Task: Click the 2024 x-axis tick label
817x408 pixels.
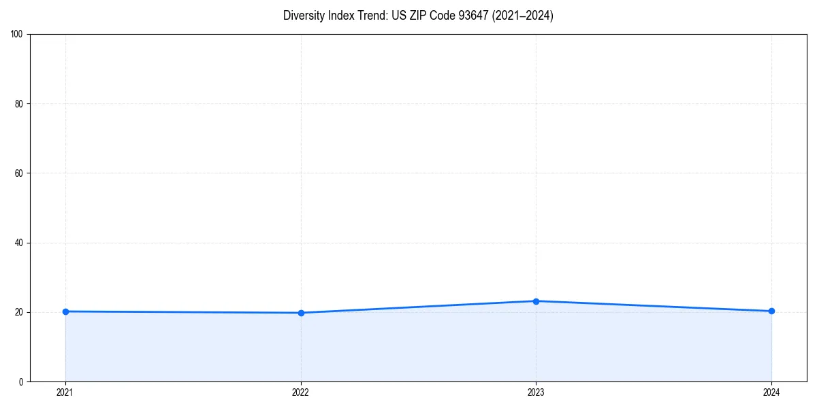Action: (x=771, y=392)
